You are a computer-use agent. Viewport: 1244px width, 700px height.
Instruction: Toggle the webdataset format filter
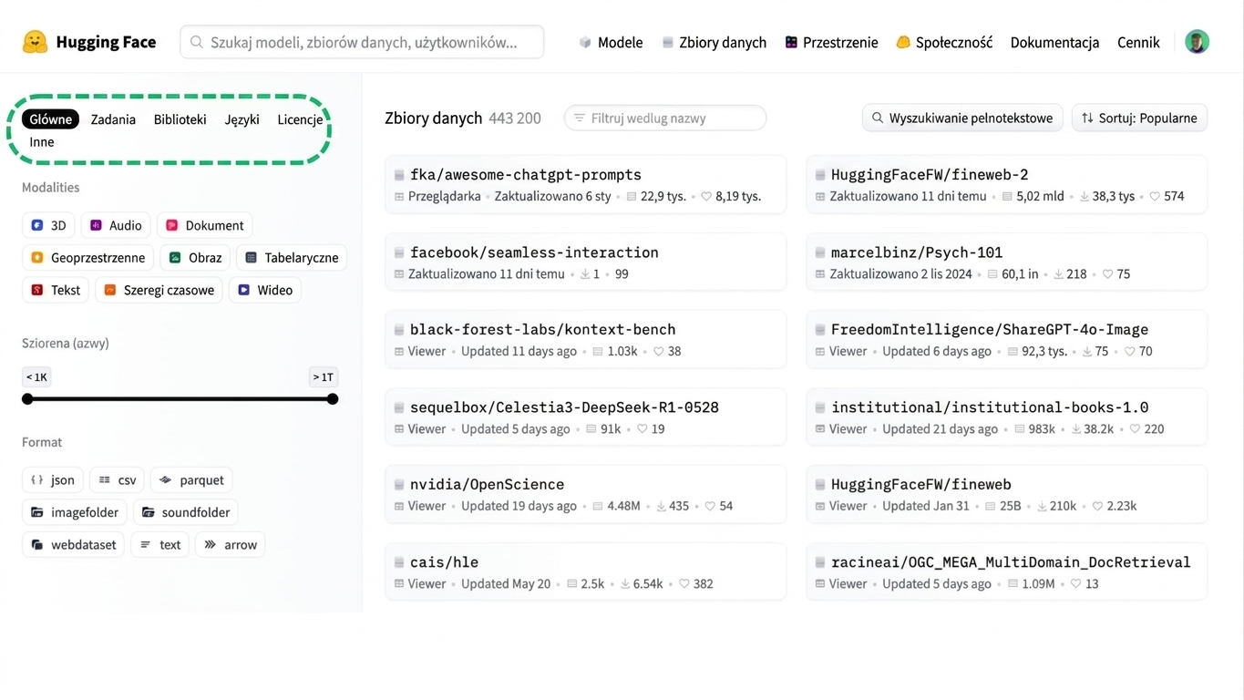coord(74,545)
